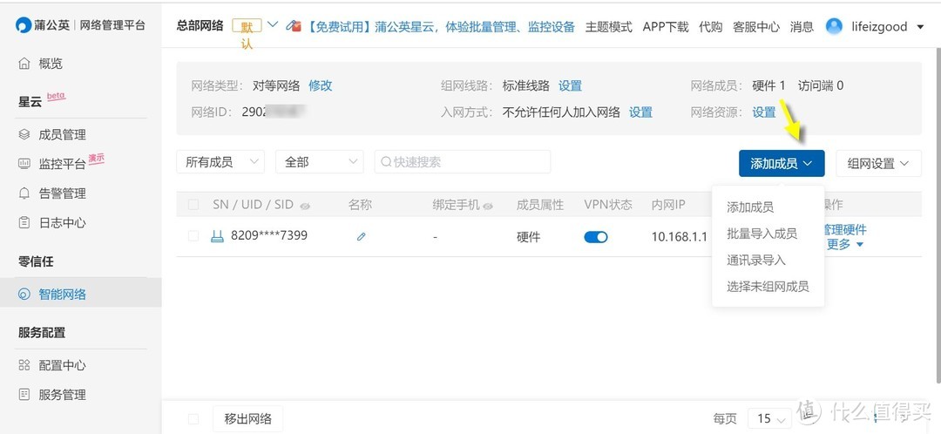This screenshot has width=941, height=434.
Task: Switch off VPN状态 toggle for 8209****7399
Action: tap(596, 237)
